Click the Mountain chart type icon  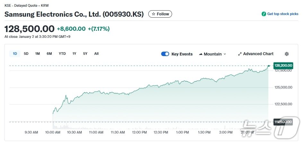201,54
